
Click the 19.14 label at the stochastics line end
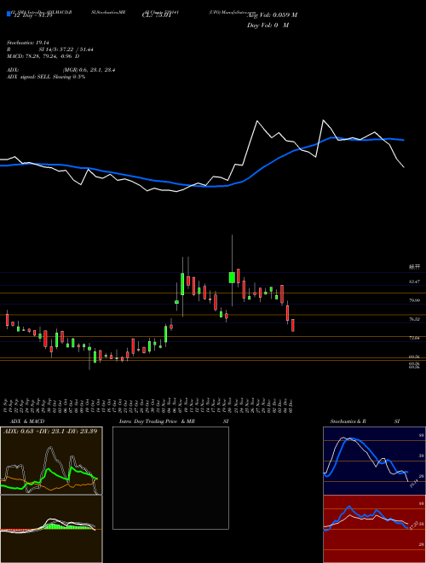tap(414, 484)
